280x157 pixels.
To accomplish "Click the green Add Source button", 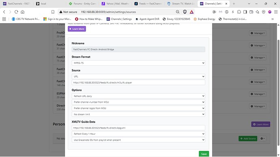I will pyautogui.click(x=248, y=139).
